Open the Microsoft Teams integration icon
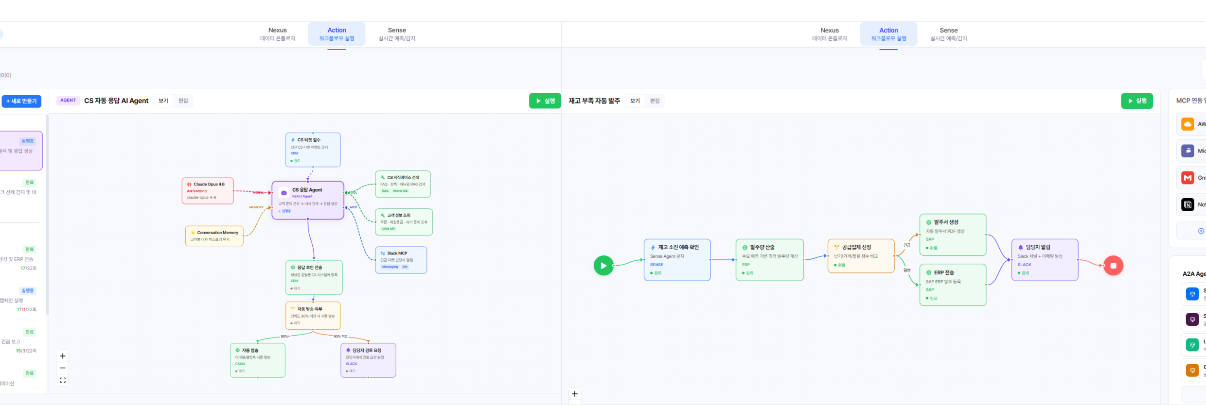1206x405 pixels. [1188, 151]
